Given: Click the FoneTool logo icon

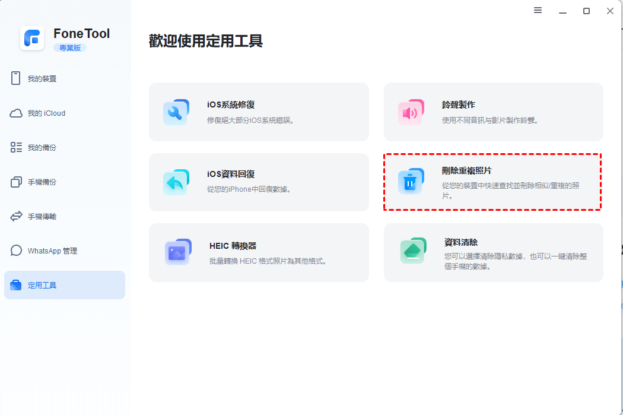Looking at the screenshot, I should click(x=32, y=39).
